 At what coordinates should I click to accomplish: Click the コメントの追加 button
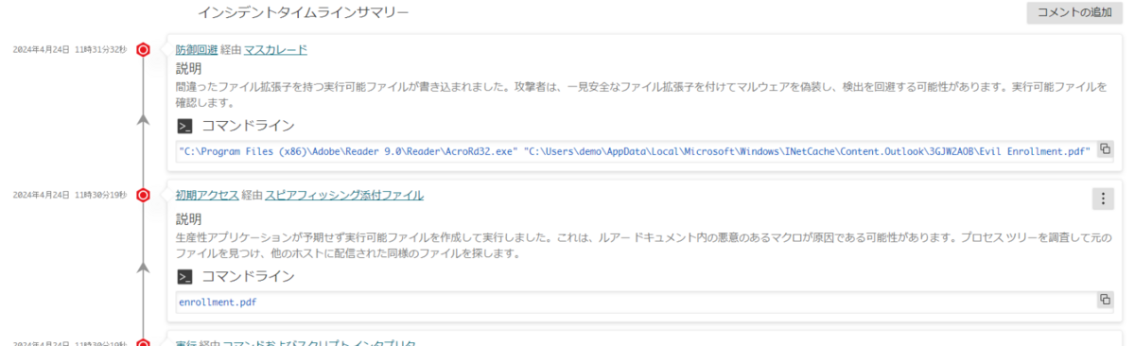coord(1074,13)
